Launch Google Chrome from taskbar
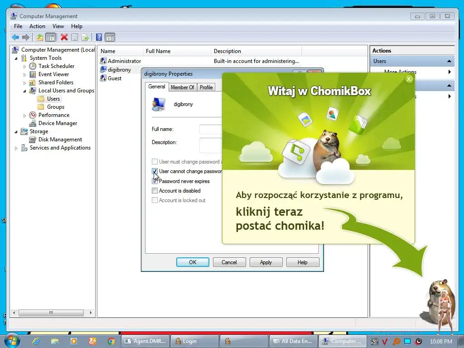 111,341
